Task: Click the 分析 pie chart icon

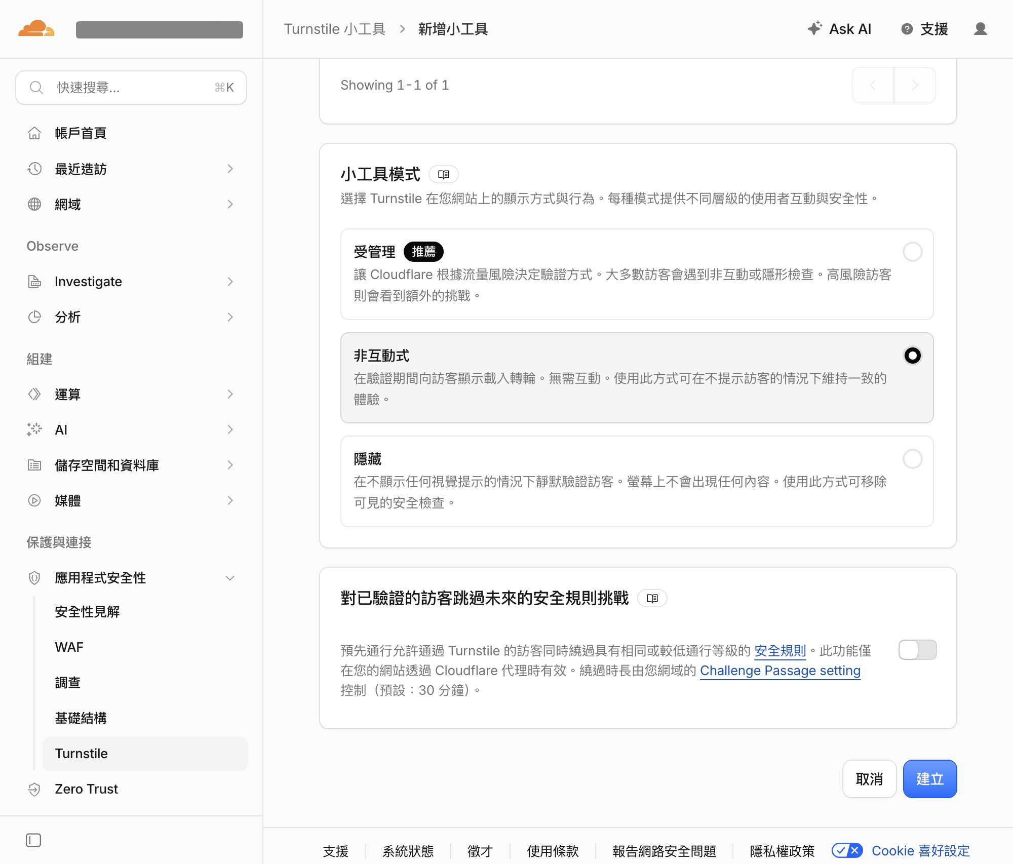Action: pos(34,317)
